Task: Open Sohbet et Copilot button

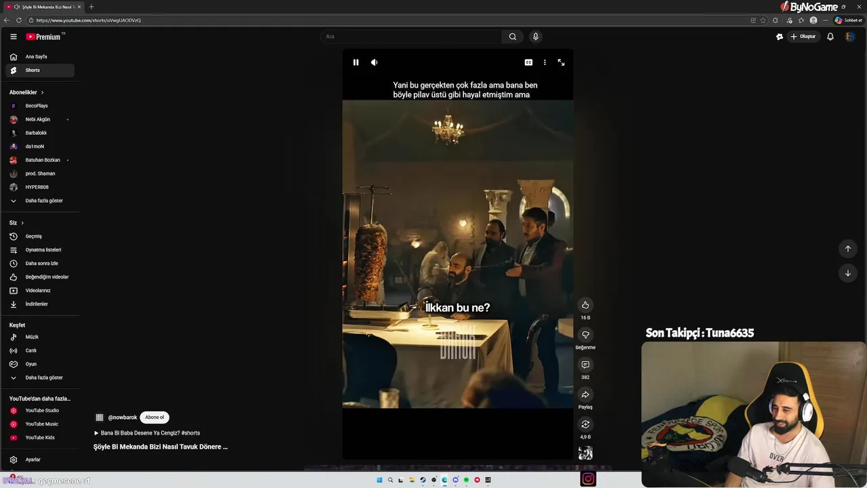Action: coord(848,20)
